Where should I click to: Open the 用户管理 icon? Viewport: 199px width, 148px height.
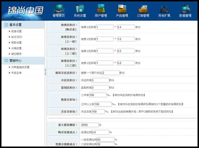(x=101, y=9)
